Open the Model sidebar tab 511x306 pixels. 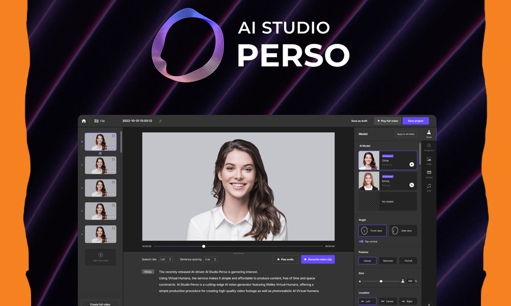pyautogui.click(x=429, y=134)
